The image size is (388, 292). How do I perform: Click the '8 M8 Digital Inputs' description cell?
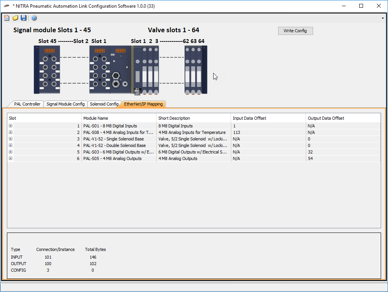[194, 126]
